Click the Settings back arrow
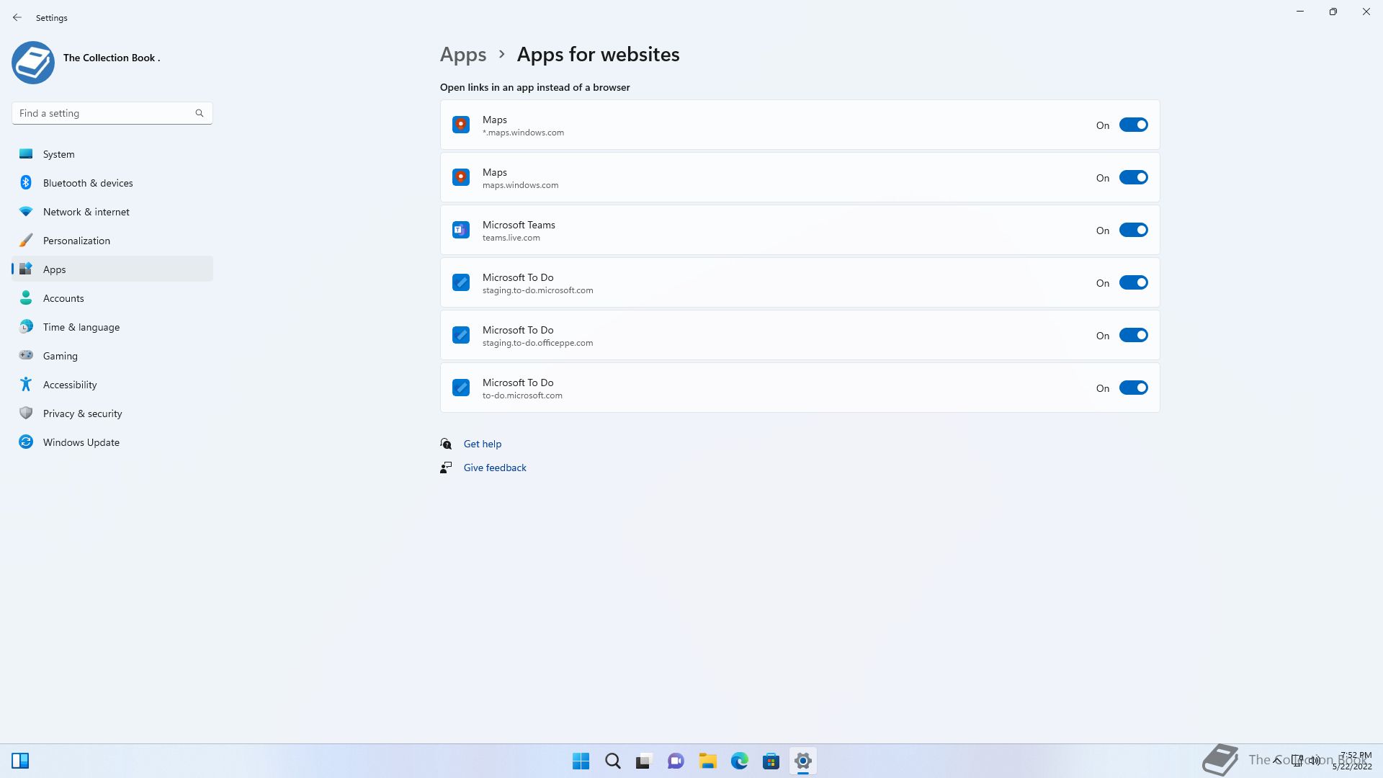The width and height of the screenshot is (1383, 778). coord(17,17)
